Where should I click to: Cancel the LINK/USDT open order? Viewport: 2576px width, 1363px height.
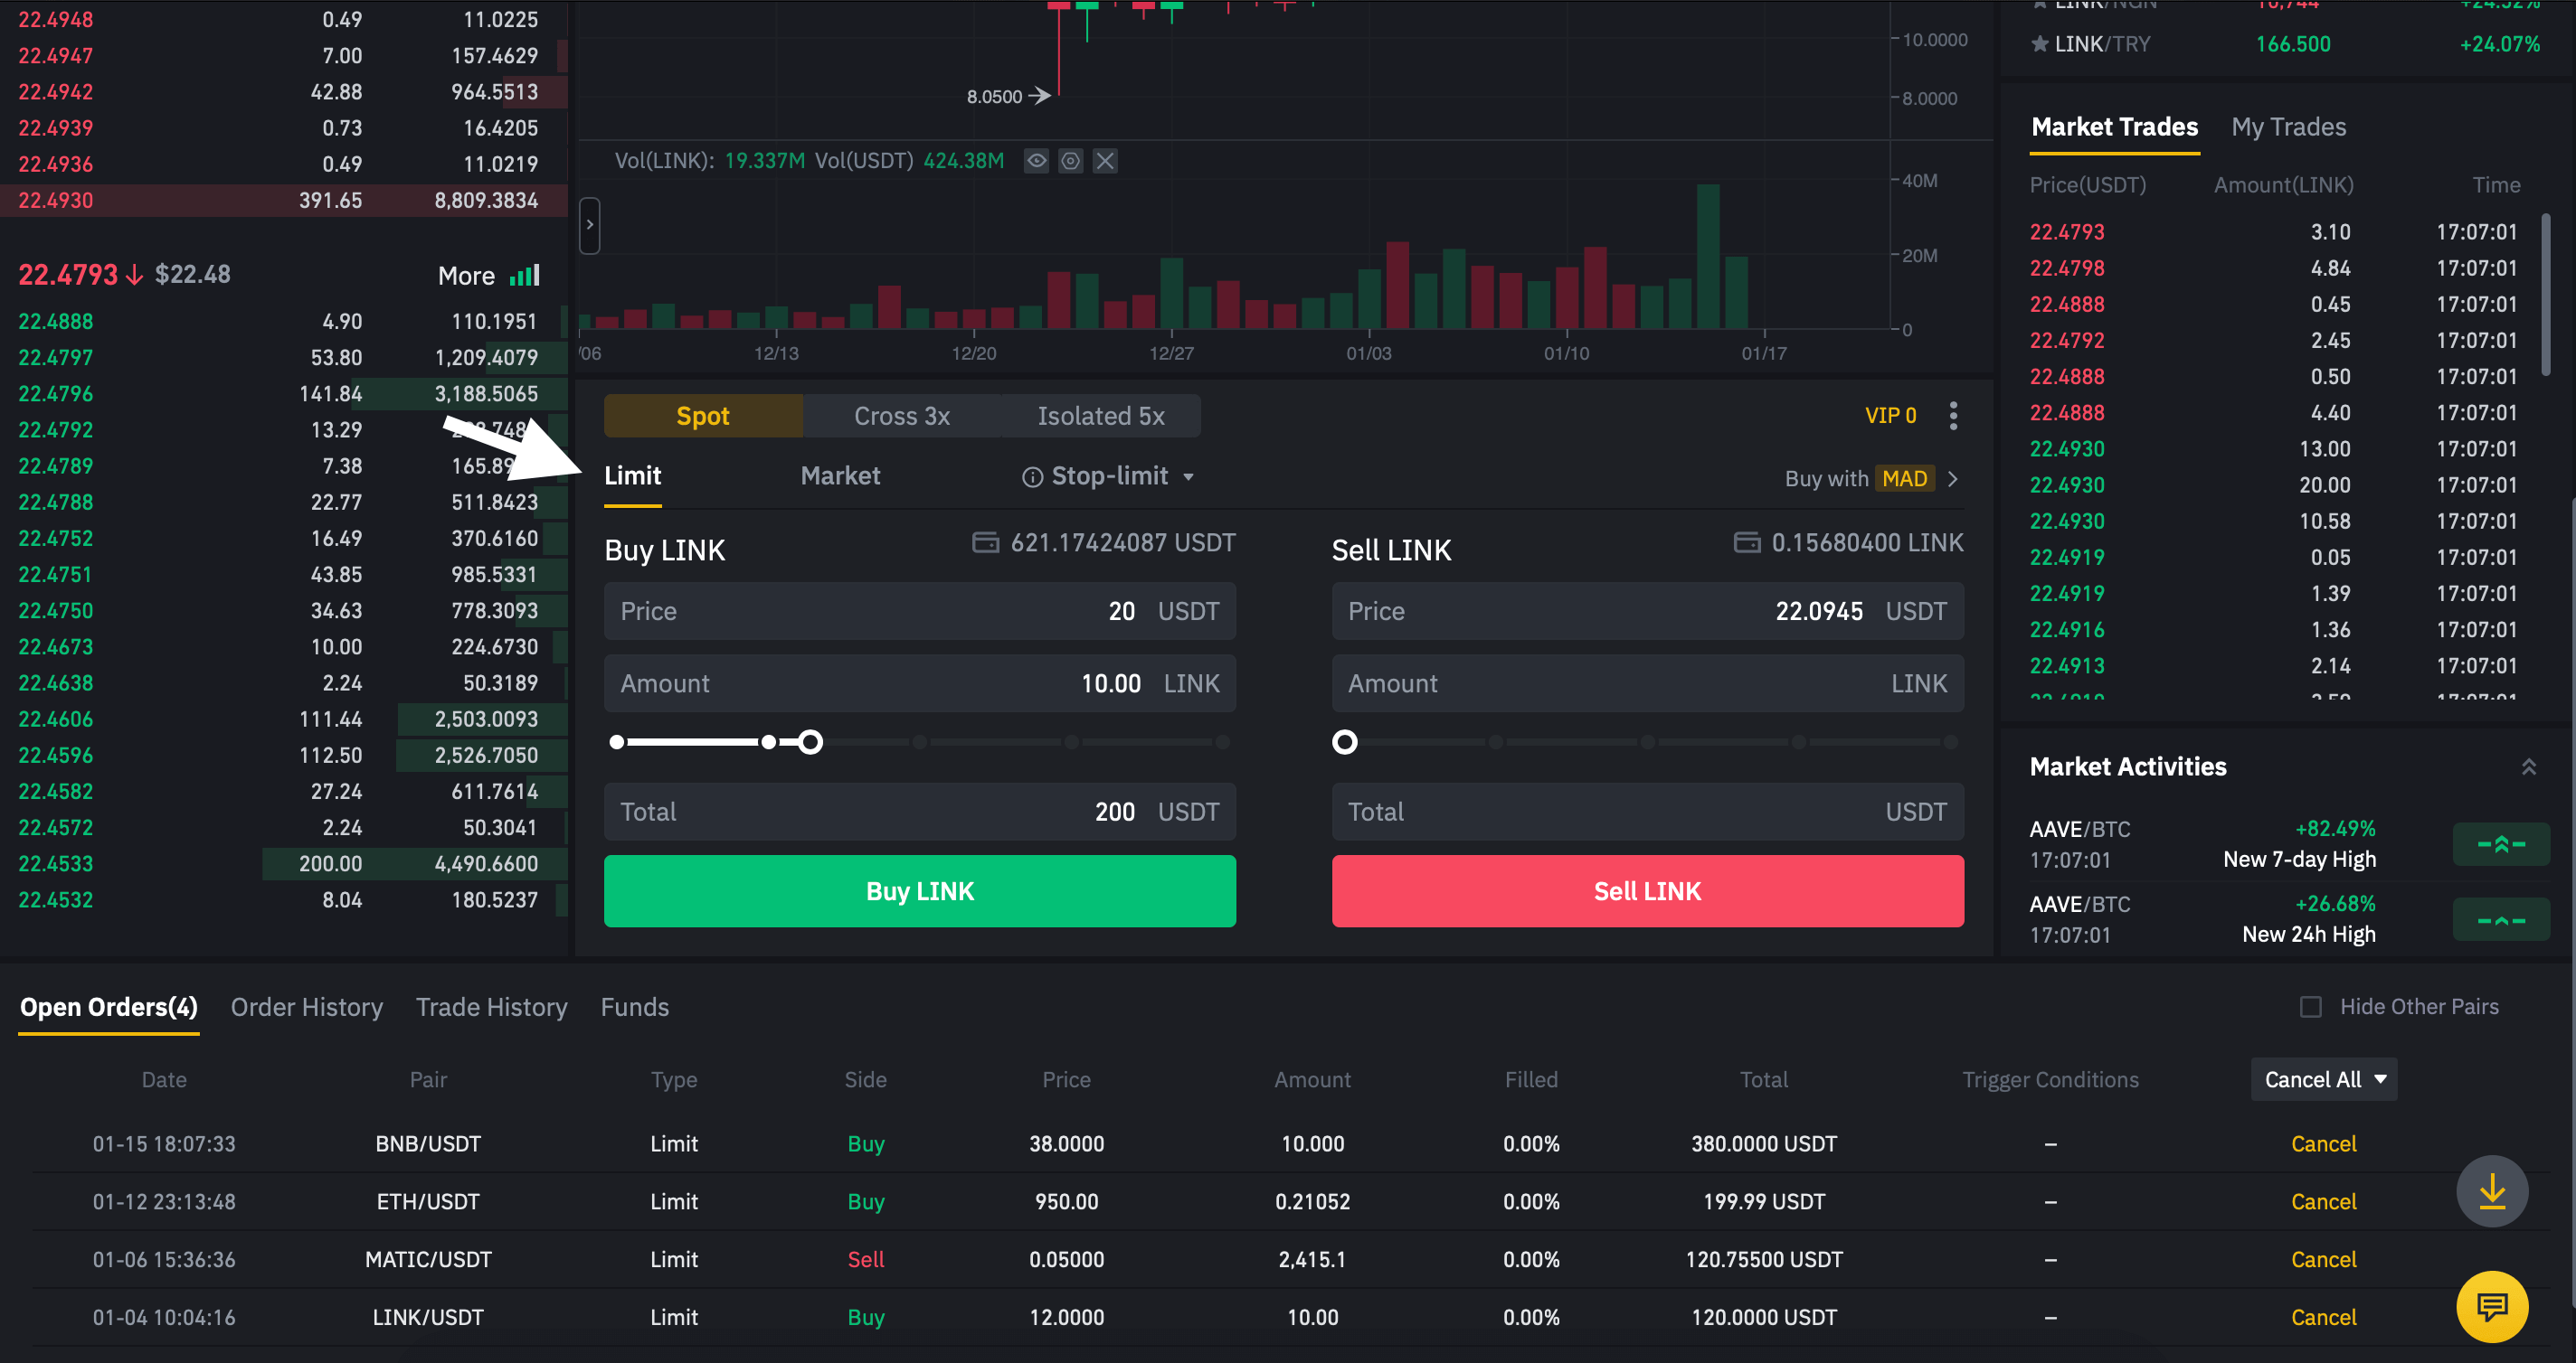[2323, 1318]
